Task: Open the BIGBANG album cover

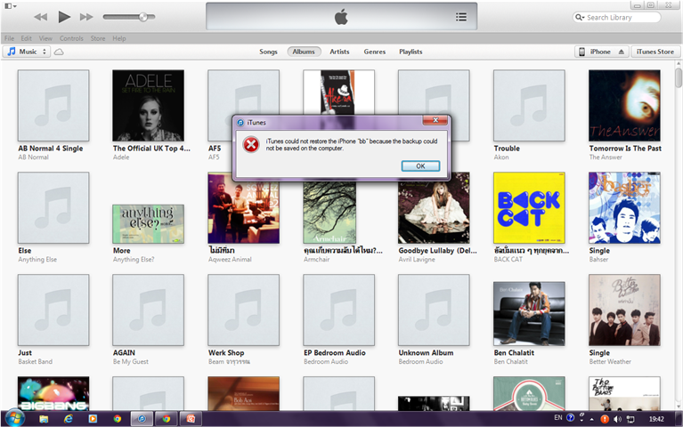Action: [53, 393]
